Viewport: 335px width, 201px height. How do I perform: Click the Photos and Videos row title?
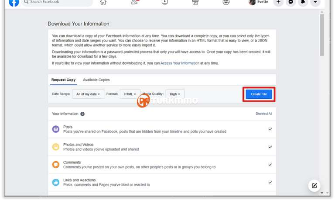pos(78,145)
